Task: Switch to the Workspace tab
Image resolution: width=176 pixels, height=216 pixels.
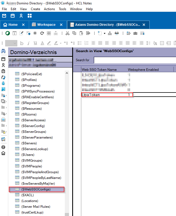Action: pos(46,25)
